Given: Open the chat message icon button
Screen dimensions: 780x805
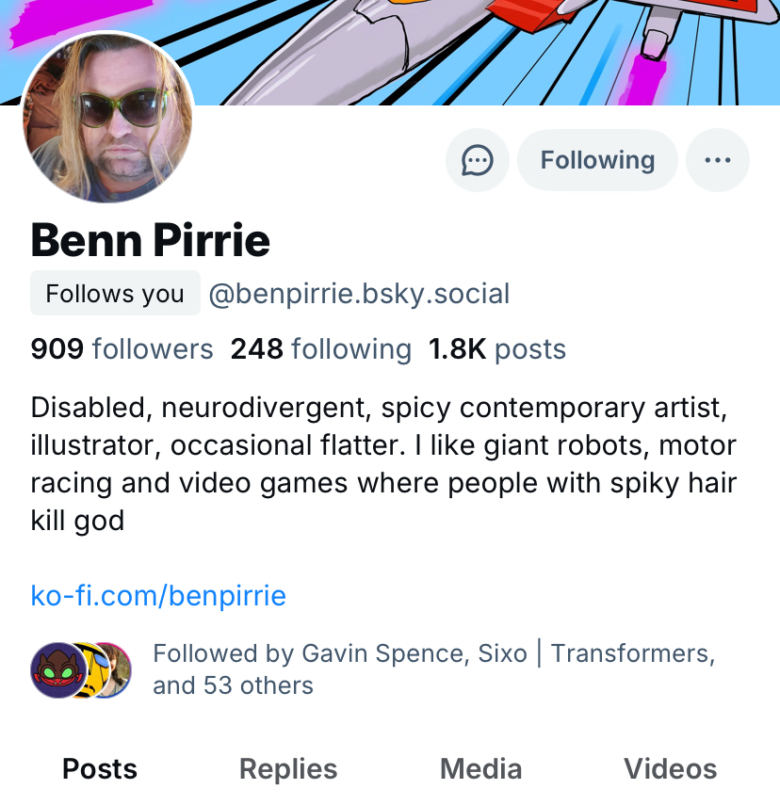Looking at the screenshot, I should (x=478, y=160).
